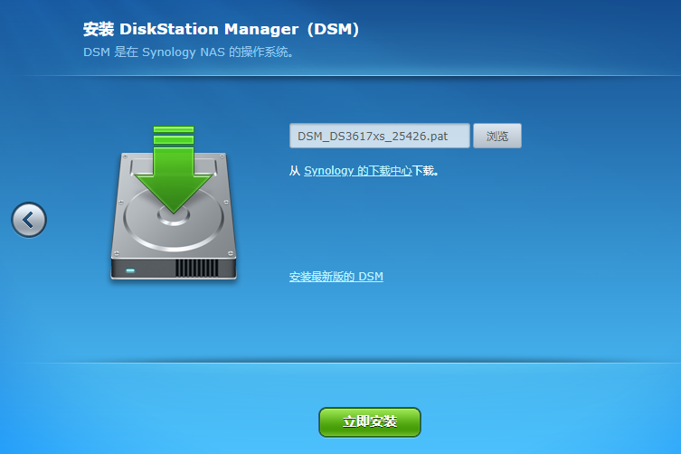The width and height of the screenshot is (681, 454).
Task: Click the green 立即安装 button
Action: [x=370, y=421]
